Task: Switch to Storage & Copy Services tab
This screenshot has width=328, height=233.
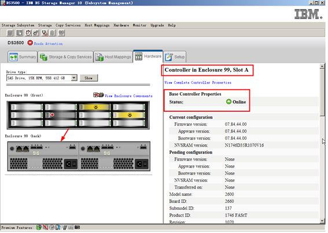Action: (x=66, y=57)
